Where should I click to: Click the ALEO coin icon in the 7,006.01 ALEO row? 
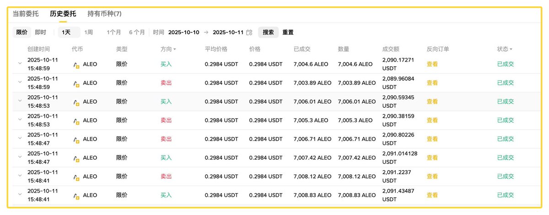tap(76, 102)
